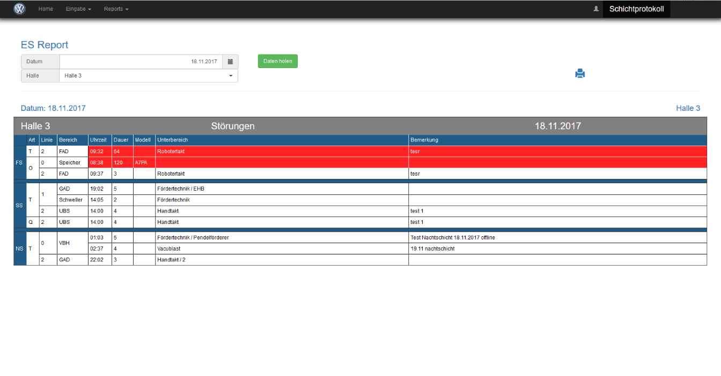Click the Schweller cell in the table
This screenshot has height=376, width=721.
pyautogui.click(x=70, y=200)
